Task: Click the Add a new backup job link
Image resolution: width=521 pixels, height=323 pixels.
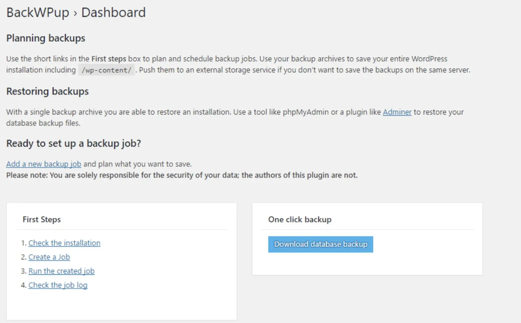Action: point(44,164)
